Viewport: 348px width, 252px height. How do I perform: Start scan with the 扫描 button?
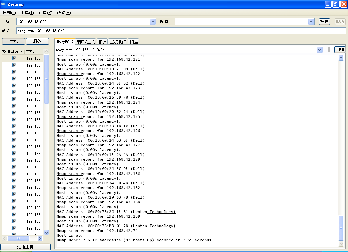pyautogui.click(x=325, y=22)
